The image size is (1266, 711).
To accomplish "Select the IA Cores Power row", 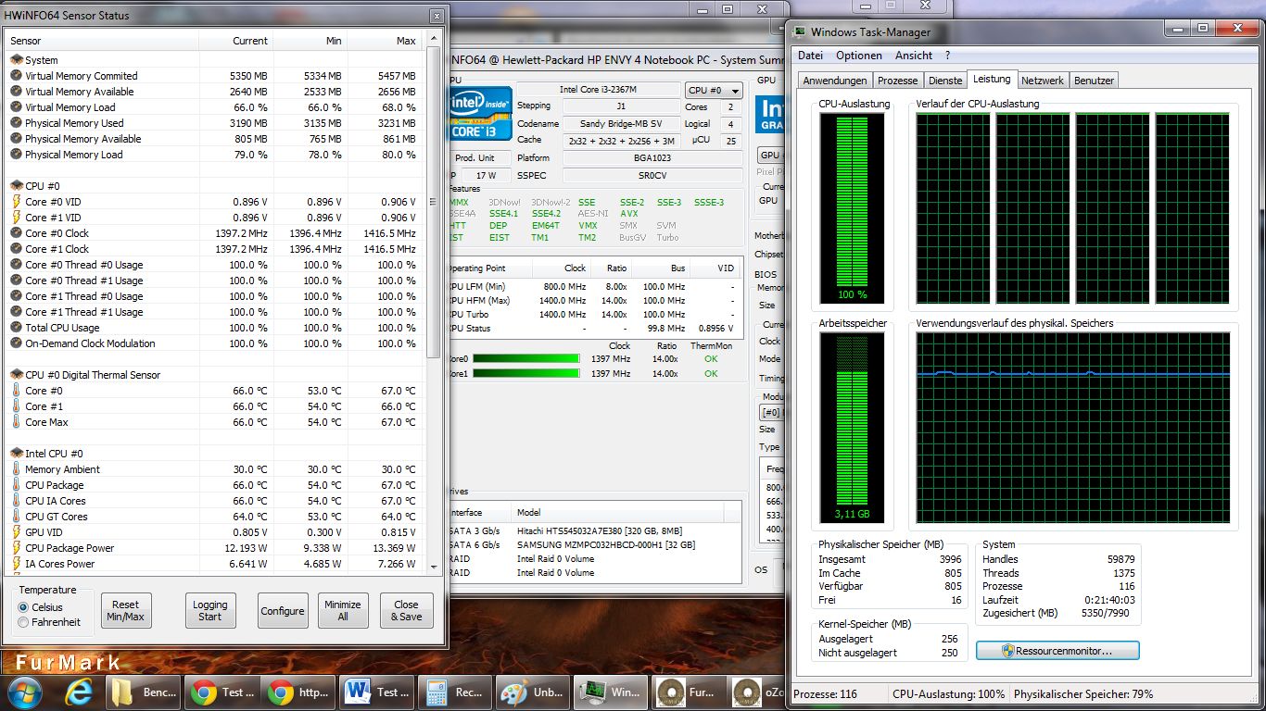I will 214,564.
